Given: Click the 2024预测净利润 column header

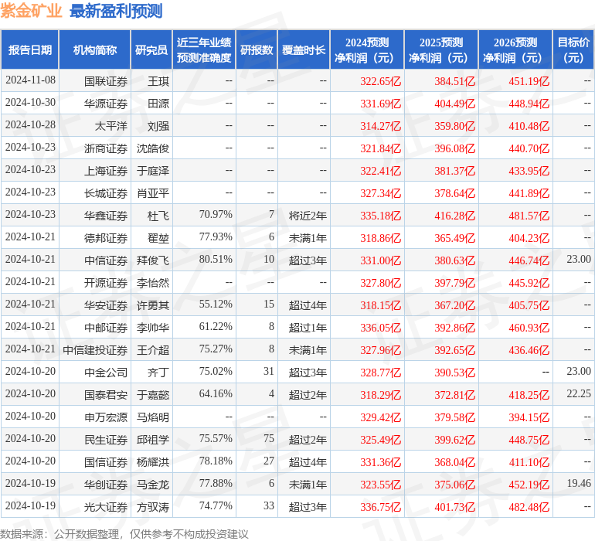Looking at the screenshot, I should click(367, 49).
